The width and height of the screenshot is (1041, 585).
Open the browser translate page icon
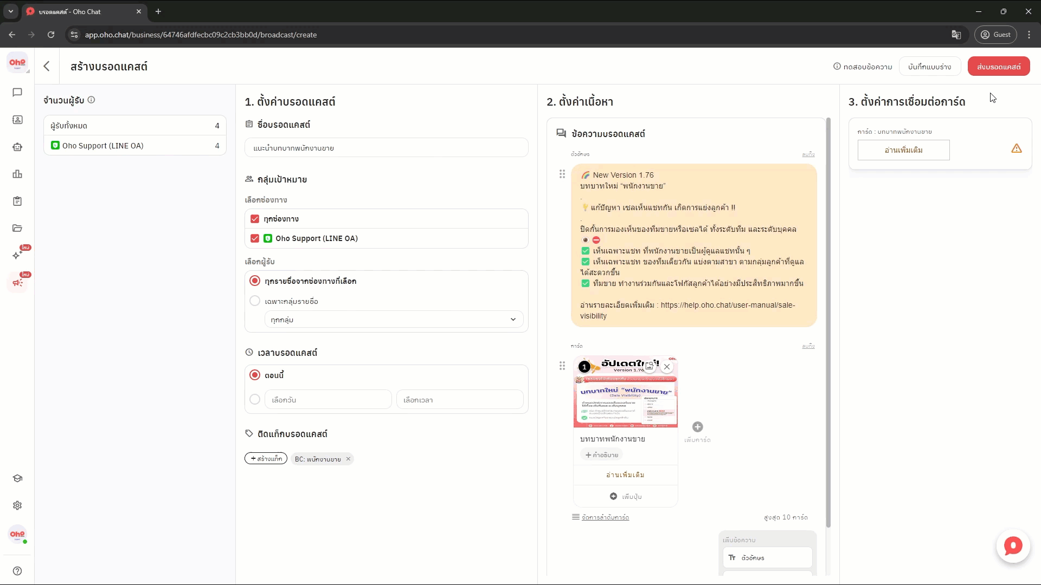pos(956,35)
